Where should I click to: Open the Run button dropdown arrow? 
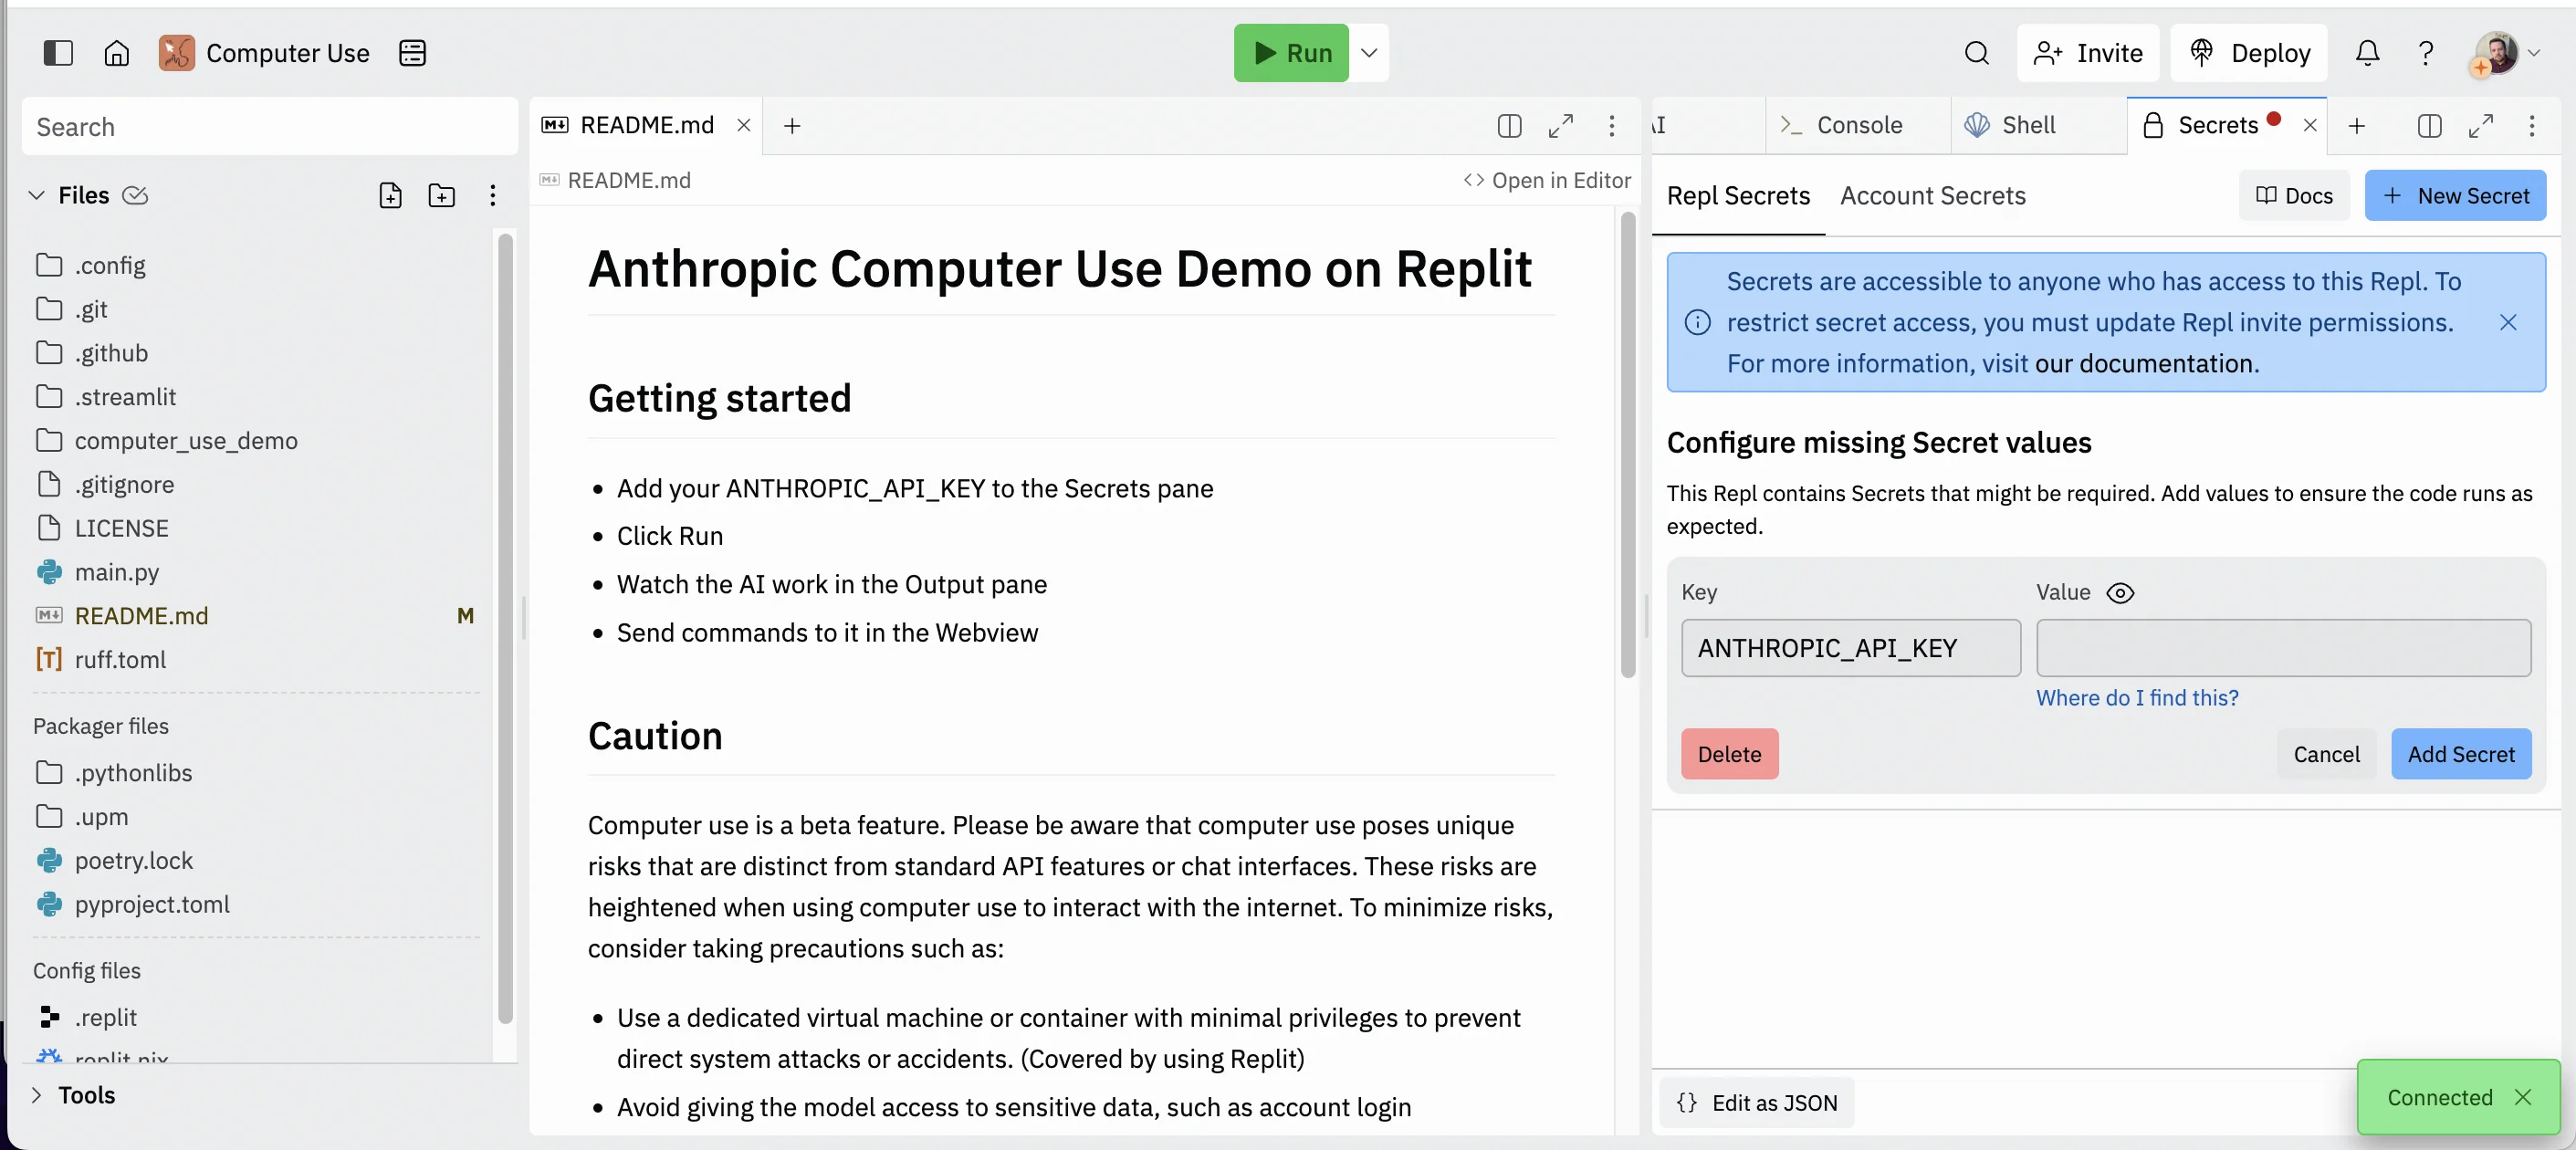coord(1369,53)
